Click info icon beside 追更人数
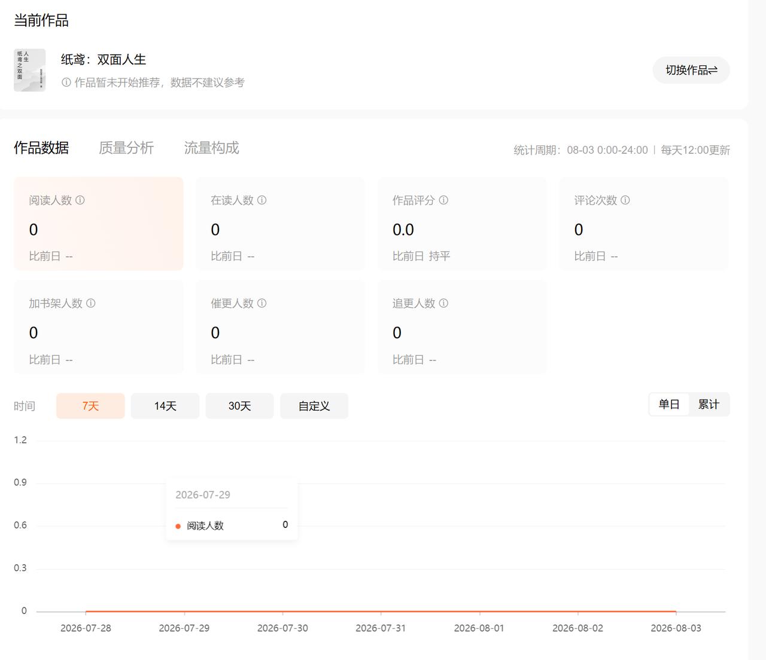 (x=443, y=303)
